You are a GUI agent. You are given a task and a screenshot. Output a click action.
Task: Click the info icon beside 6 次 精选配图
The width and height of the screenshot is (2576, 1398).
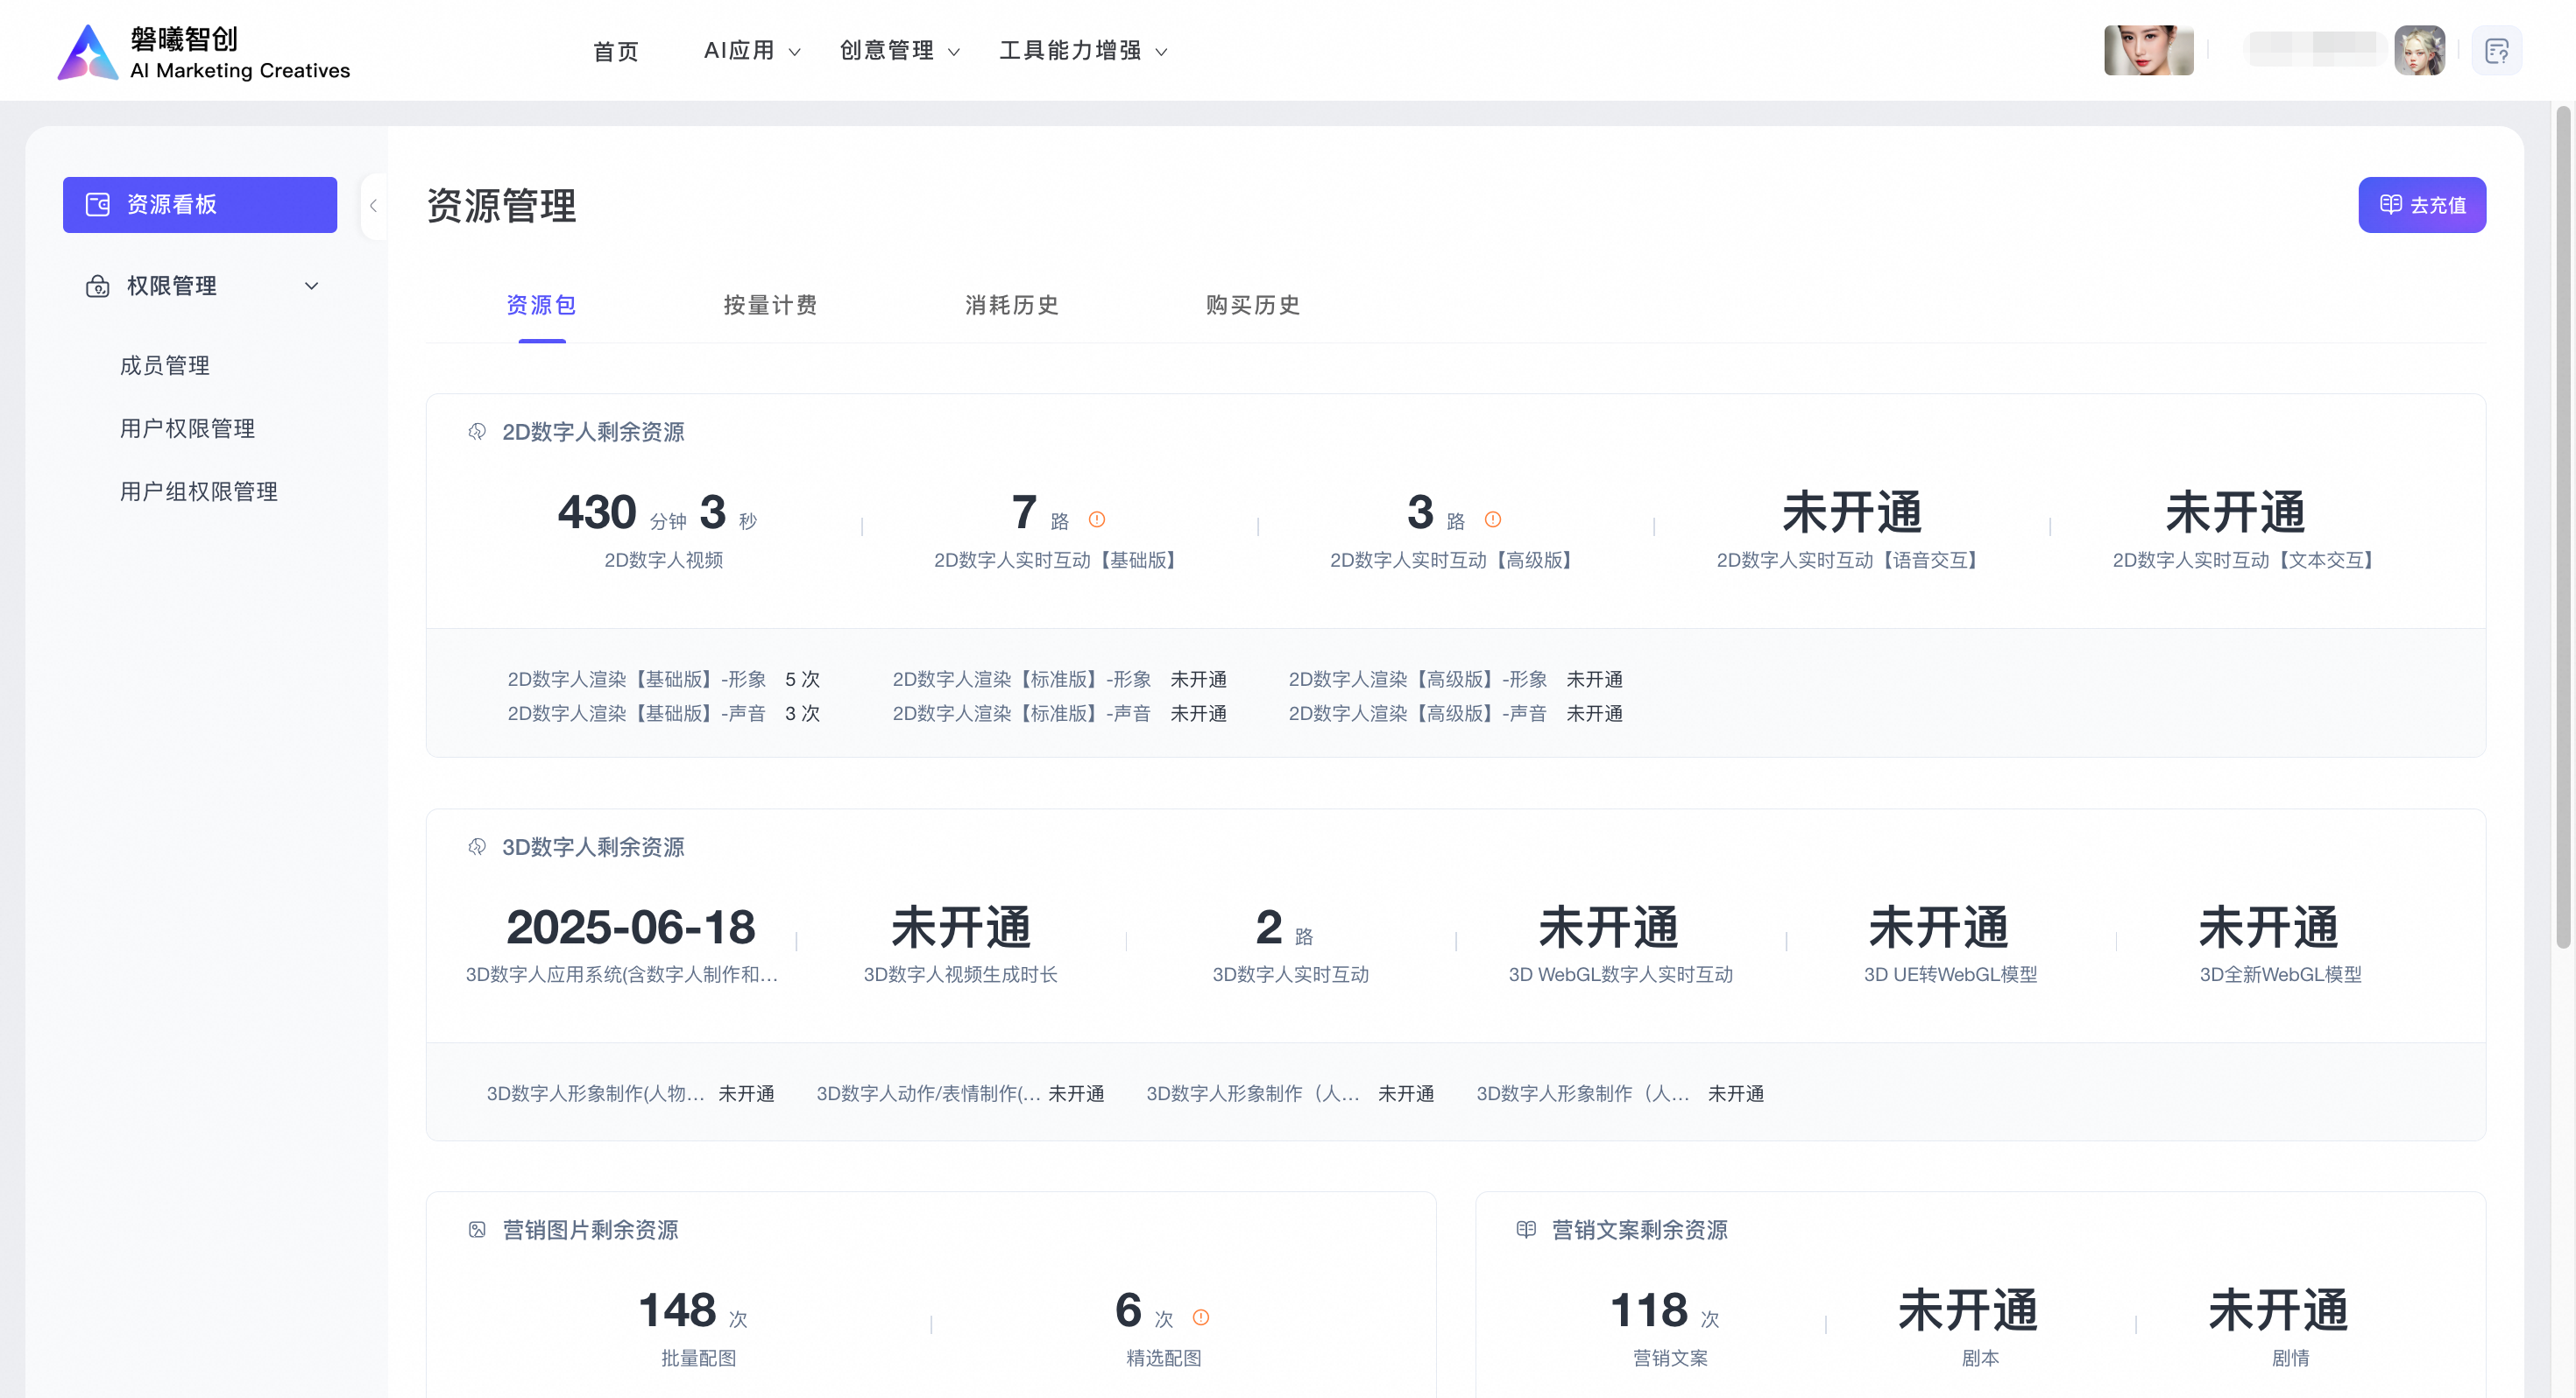coord(1201,1317)
